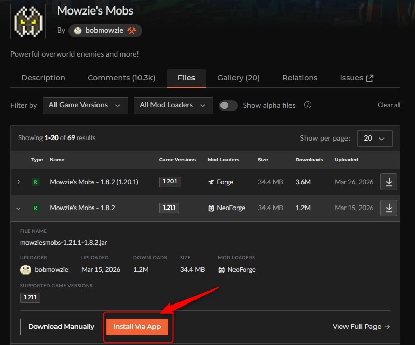
Task: Download the Mar 15, 2026 NeoForge file
Action: [x=389, y=208]
